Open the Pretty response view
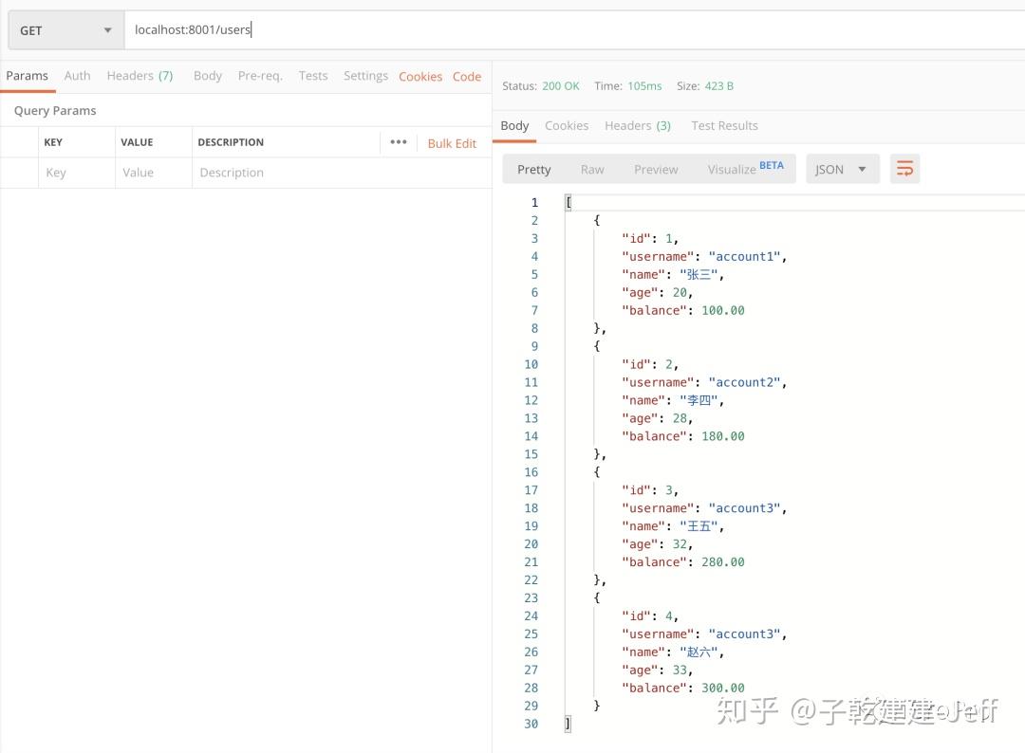1025x753 pixels. 533,168
